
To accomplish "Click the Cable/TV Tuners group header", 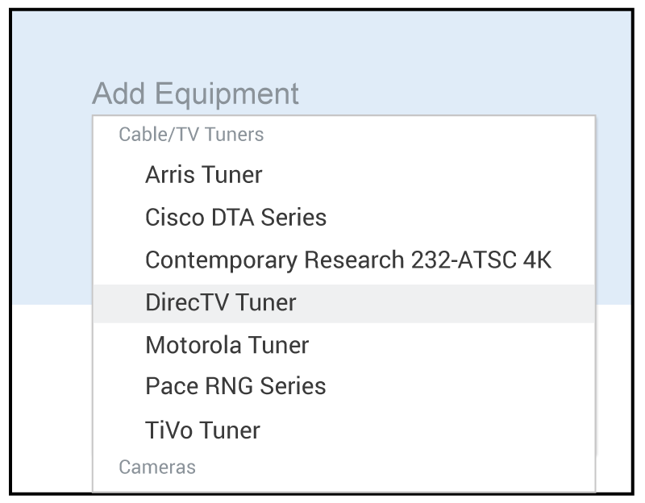I will (x=191, y=135).
